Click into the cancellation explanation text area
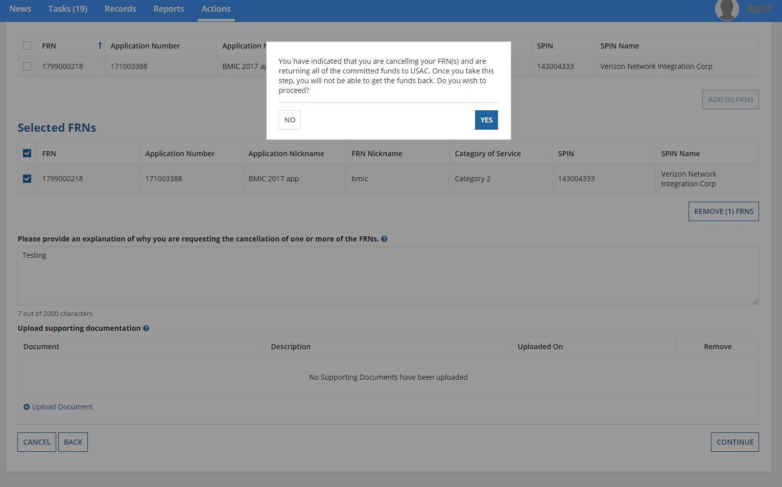Viewport: 782px width, 487px height. [388, 276]
